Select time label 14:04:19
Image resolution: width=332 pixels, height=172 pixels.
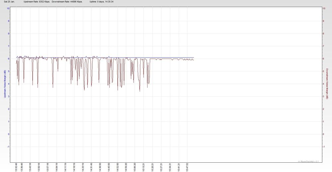coord(56,167)
